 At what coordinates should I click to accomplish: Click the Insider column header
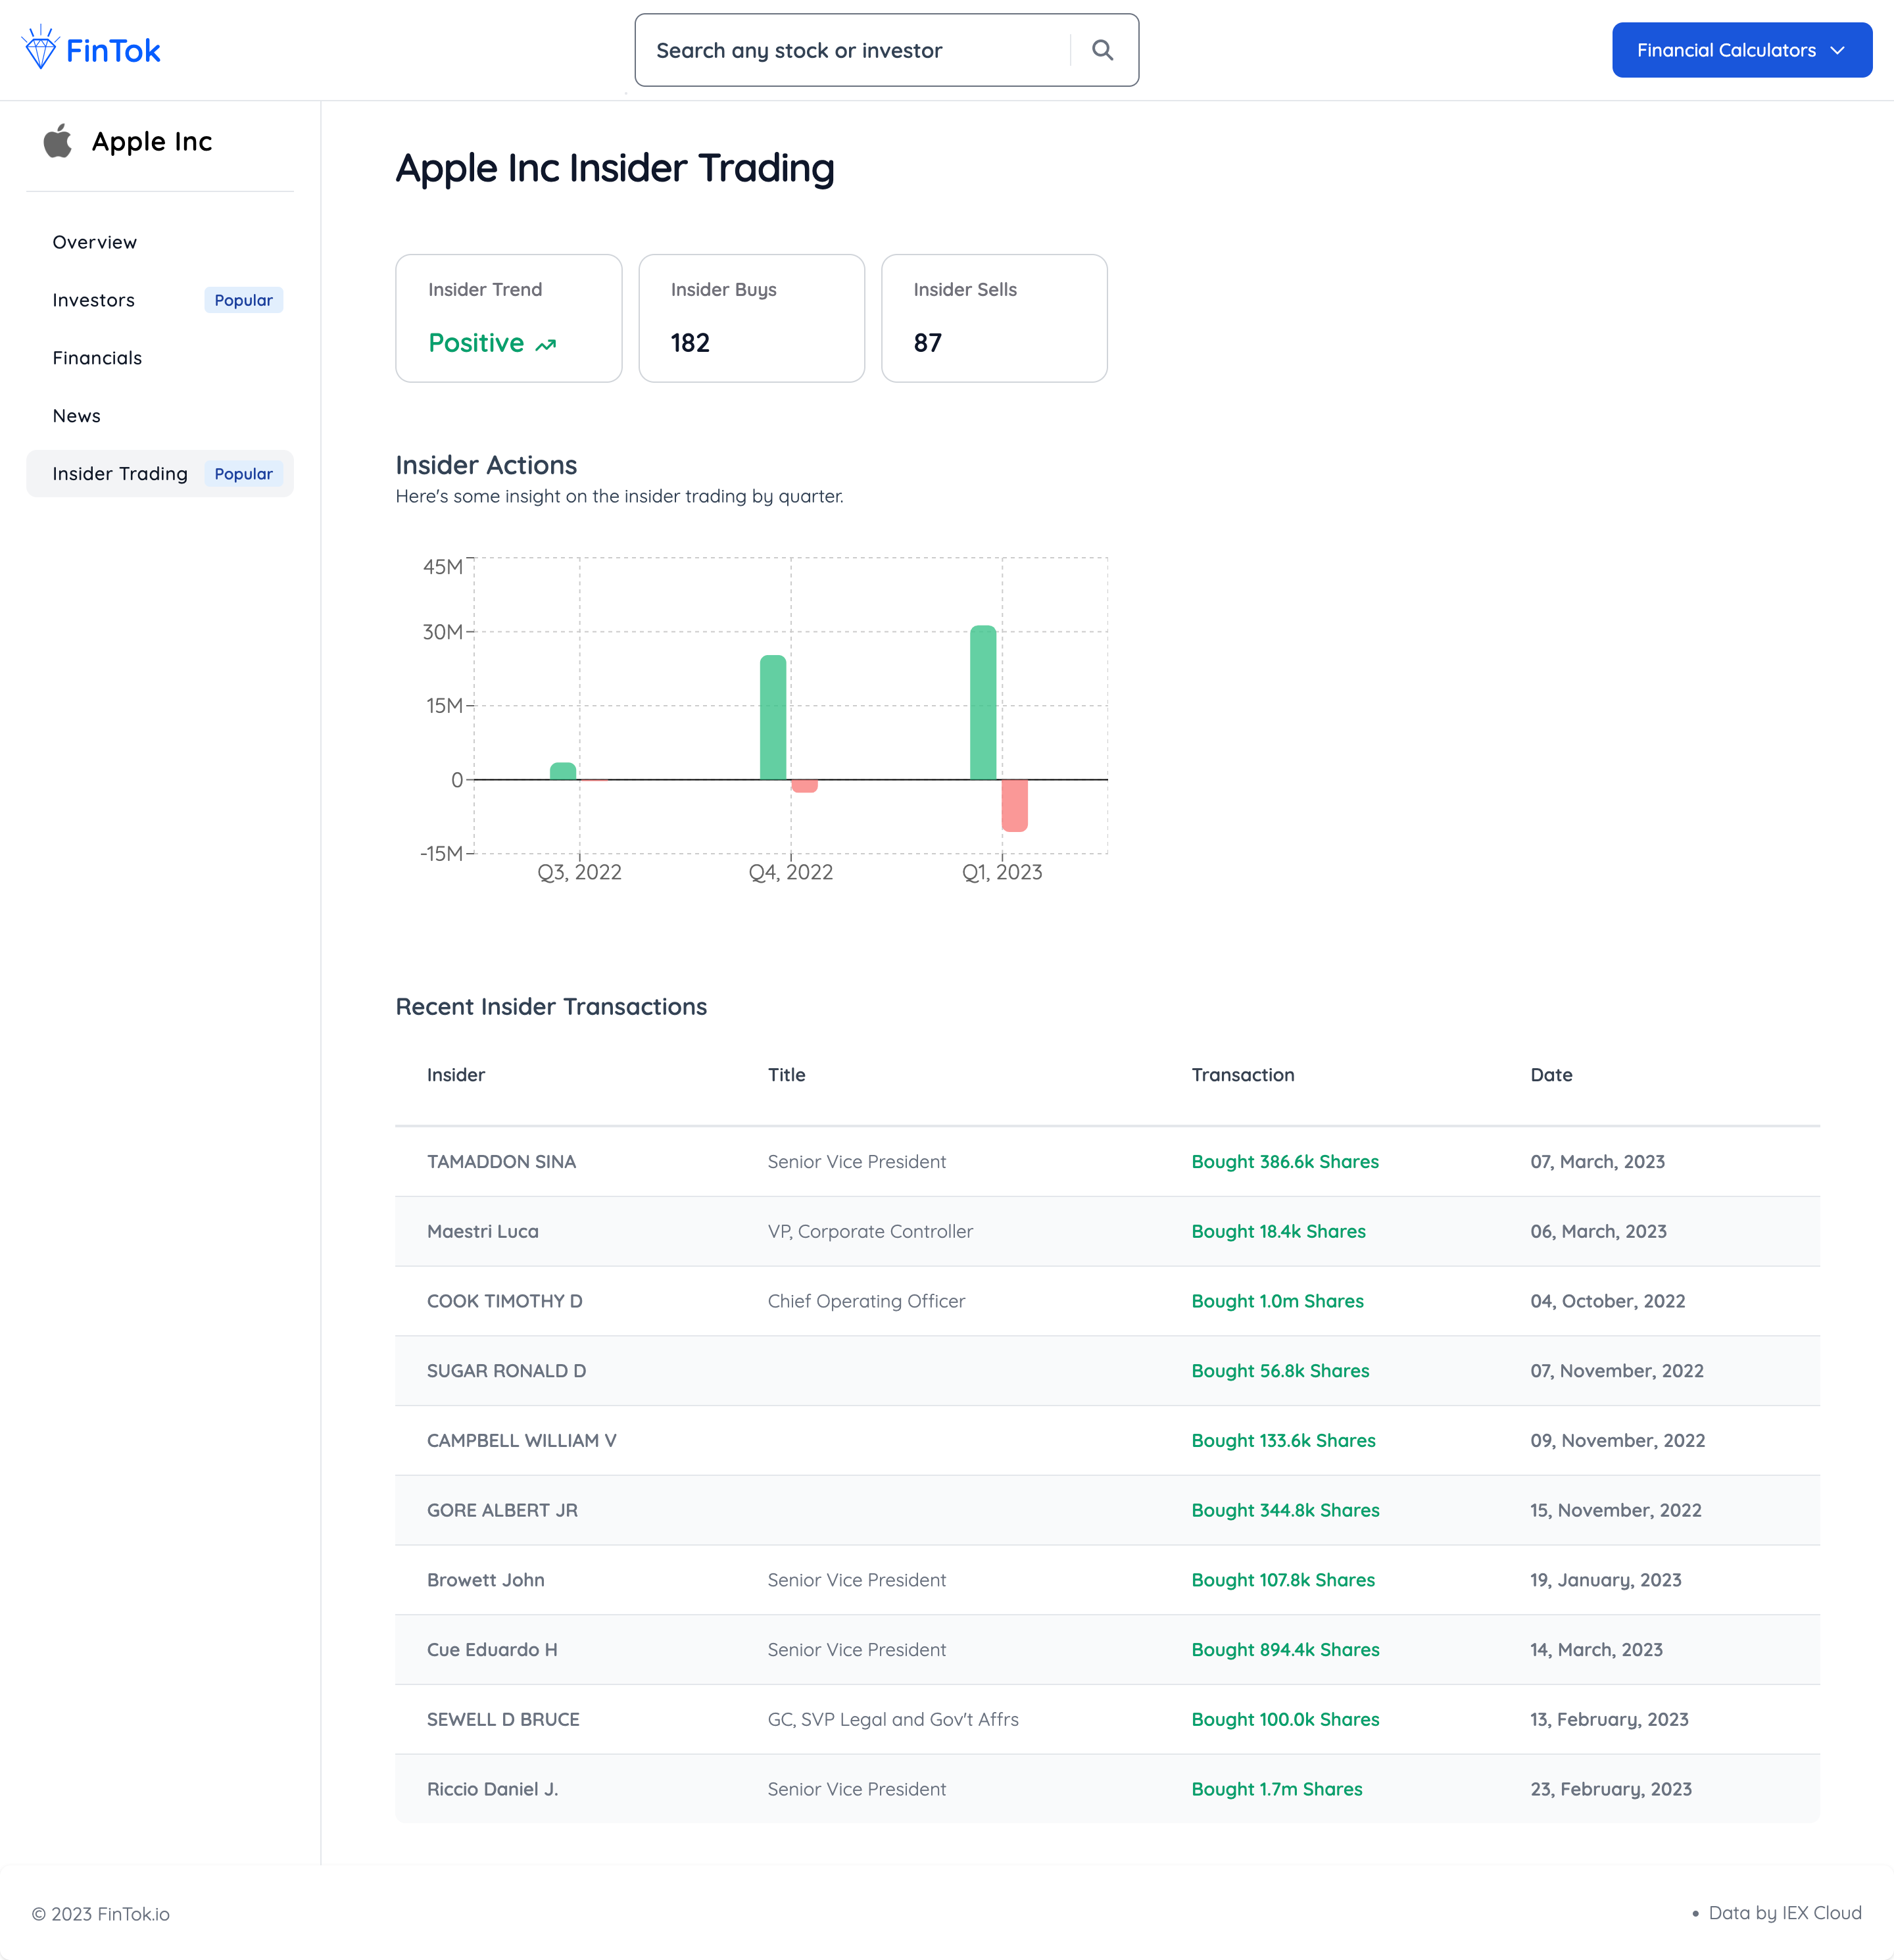coord(456,1075)
